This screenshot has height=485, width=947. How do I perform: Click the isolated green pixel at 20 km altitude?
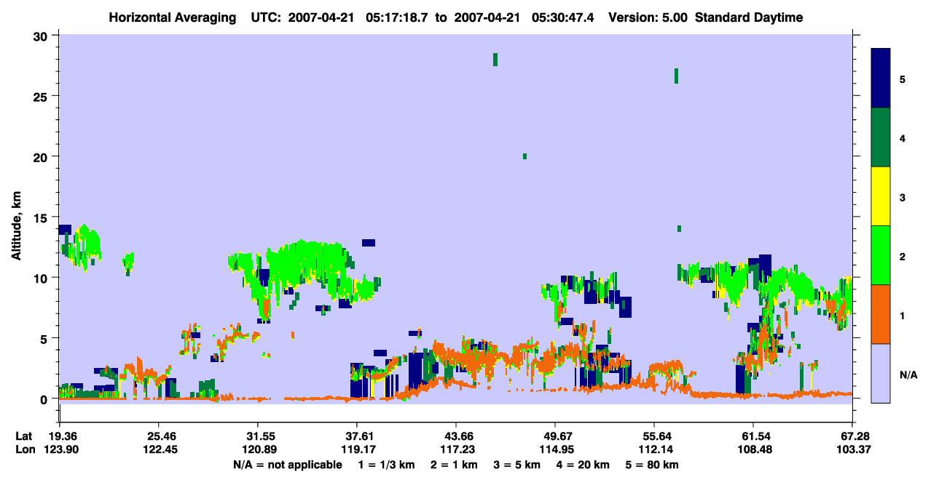pyautogui.click(x=524, y=156)
